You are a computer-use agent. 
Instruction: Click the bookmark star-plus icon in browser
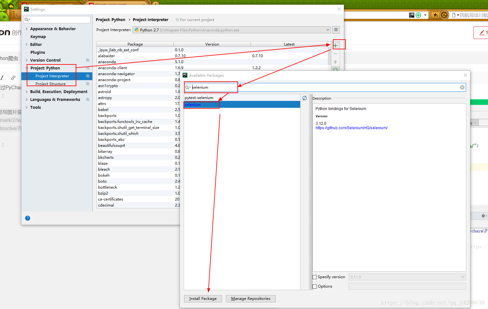pyautogui.click(x=435, y=15)
